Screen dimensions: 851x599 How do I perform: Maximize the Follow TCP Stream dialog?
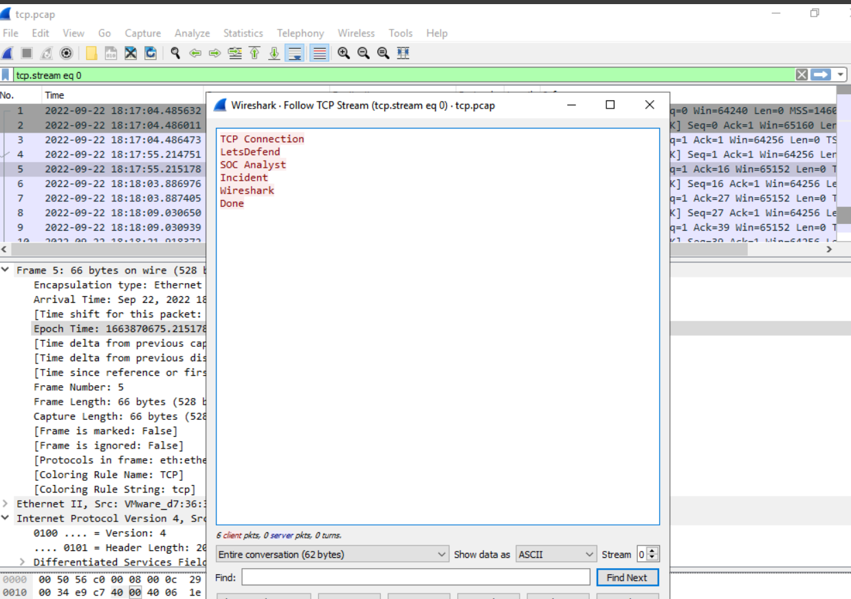pos(610,105)
